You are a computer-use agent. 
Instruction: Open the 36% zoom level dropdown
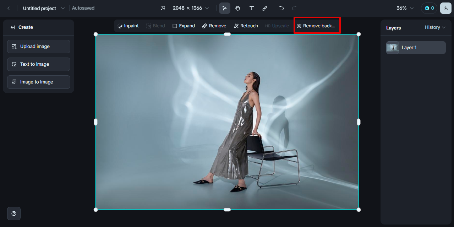[x=405, y=8]
